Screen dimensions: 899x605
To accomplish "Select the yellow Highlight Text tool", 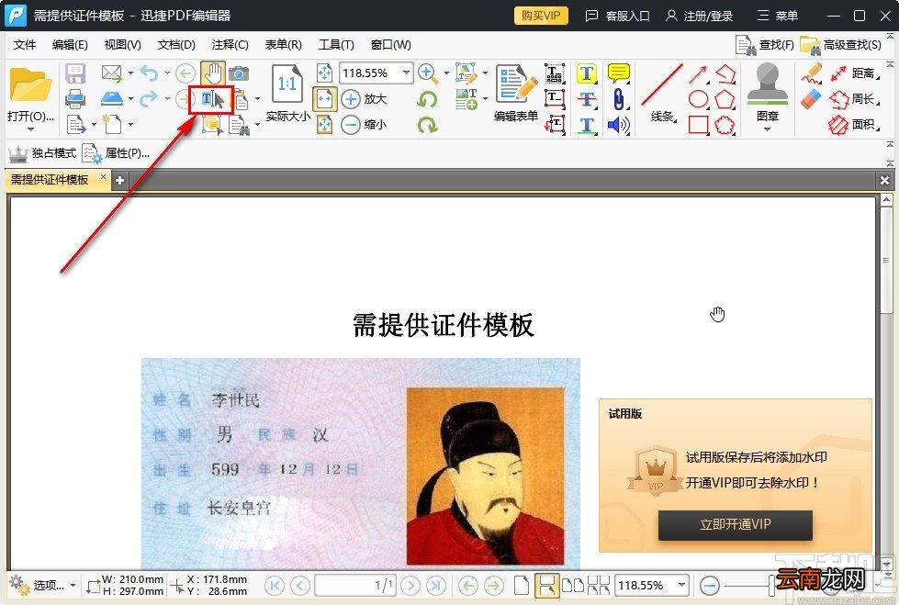I will [587, 73].
